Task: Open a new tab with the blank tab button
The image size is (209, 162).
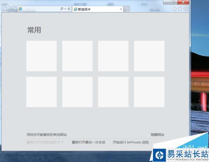Action: (x=127, y=9)
